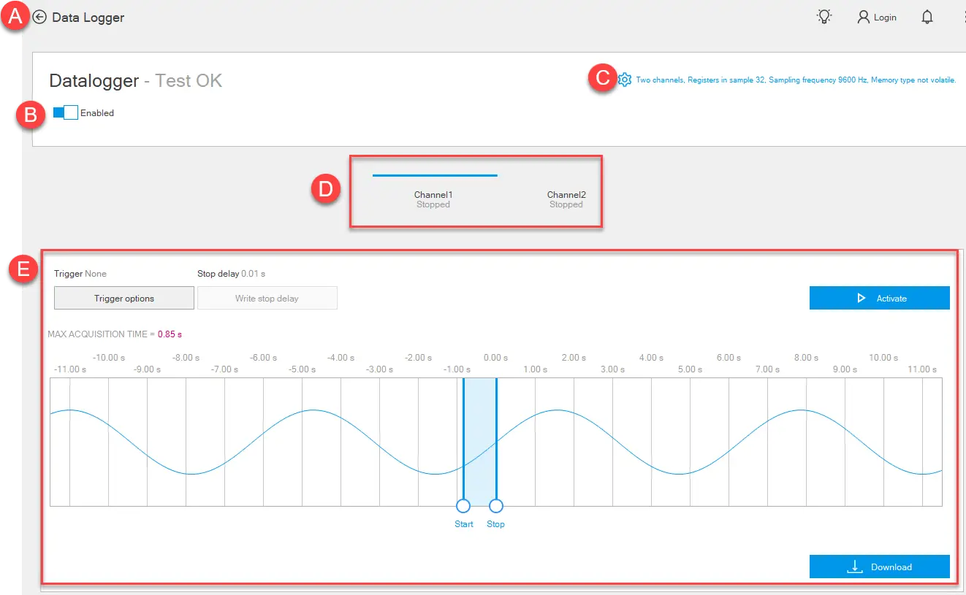Select the Stop handle on the timeline
Screen dimensions: 966x595
496,506
